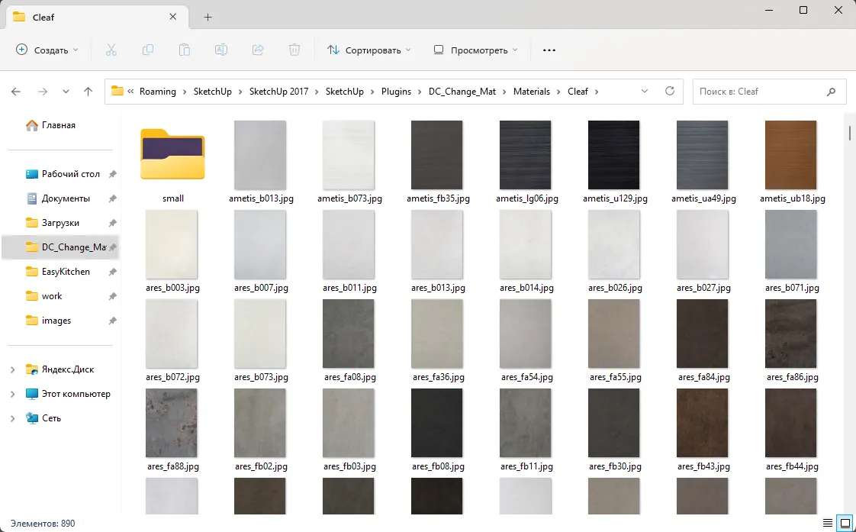Expand the Этот компьютер tree node
The height and width of the screenshot is (532, 856).
coord(12,394)
